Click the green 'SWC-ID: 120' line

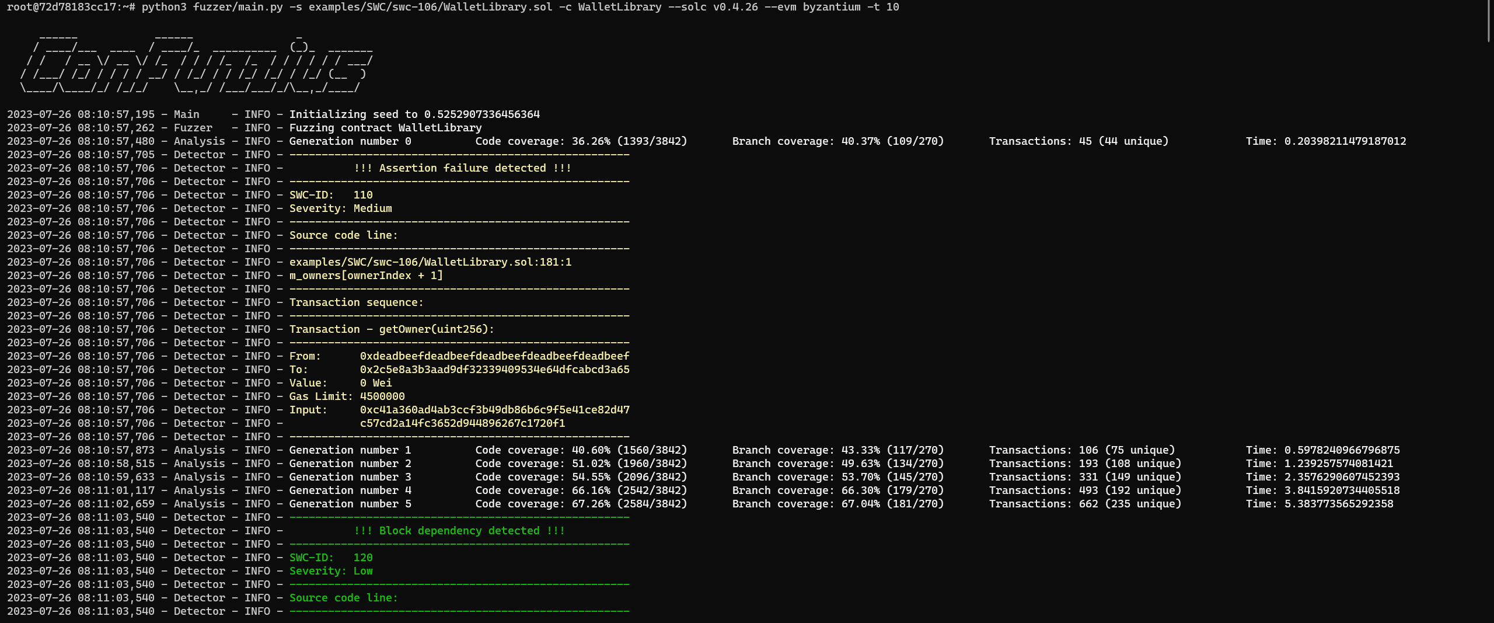(331, 558)
